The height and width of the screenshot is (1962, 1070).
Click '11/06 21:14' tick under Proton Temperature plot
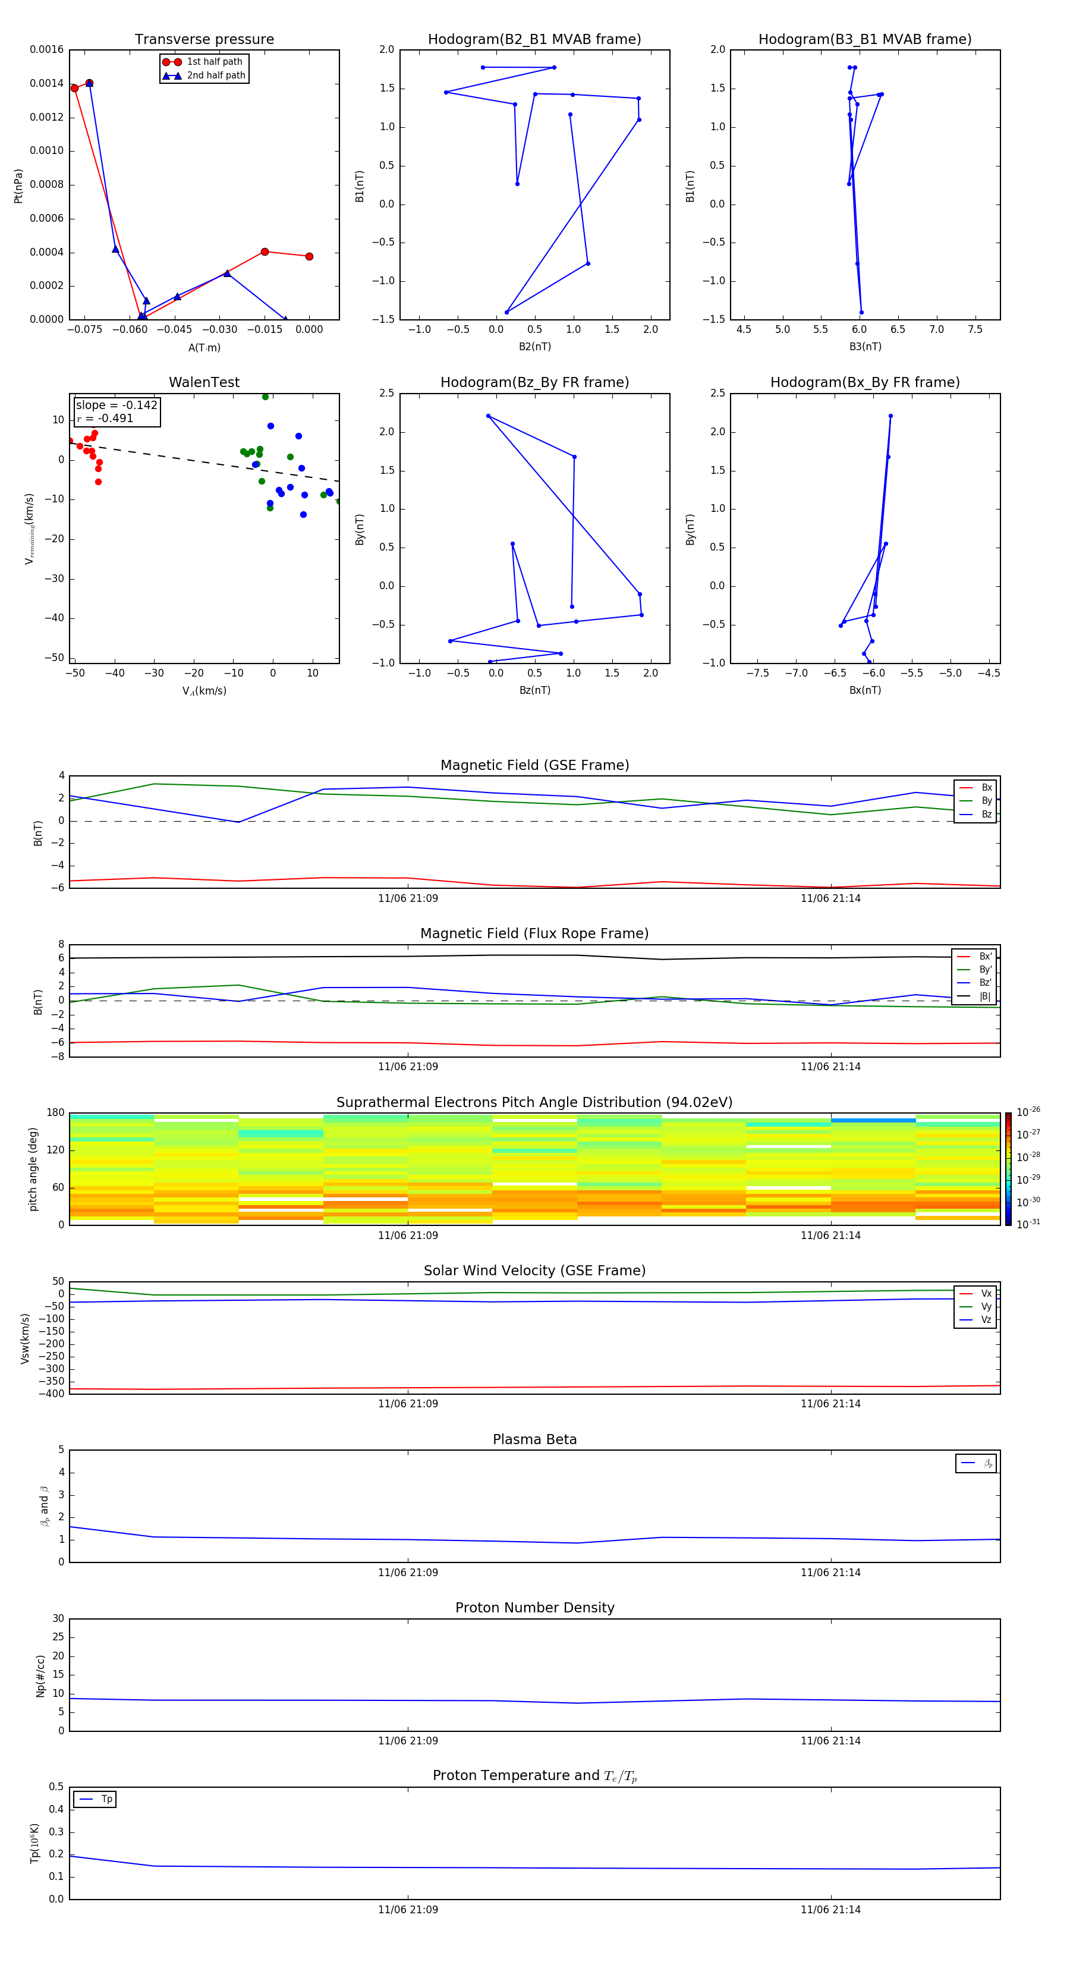click(x=830, y=1910)
